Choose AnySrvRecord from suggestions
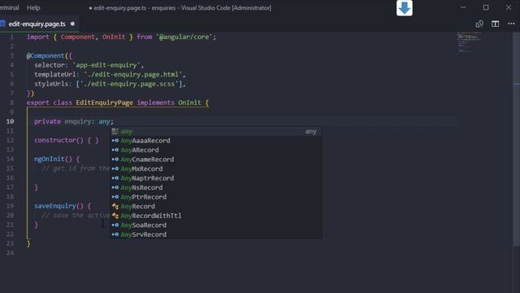 point(216,234)
